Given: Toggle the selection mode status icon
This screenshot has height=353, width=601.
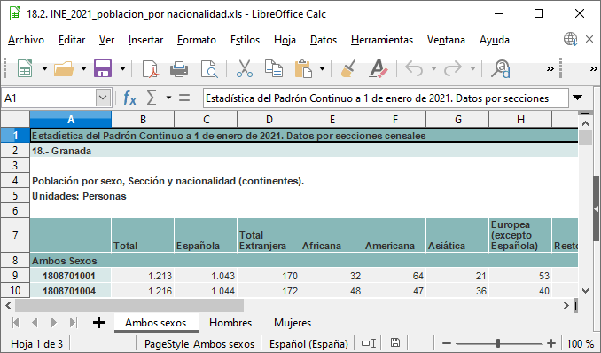Looking at the screenshot, I should pyautogui.click(x=369, y=343).
